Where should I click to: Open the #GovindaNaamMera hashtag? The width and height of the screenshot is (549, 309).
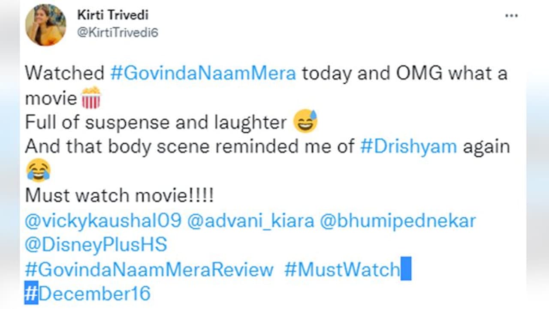click(203, 73)
